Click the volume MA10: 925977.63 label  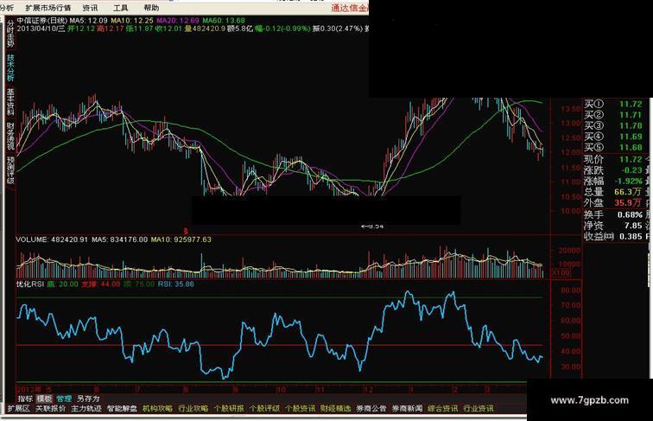click(181, 239)
